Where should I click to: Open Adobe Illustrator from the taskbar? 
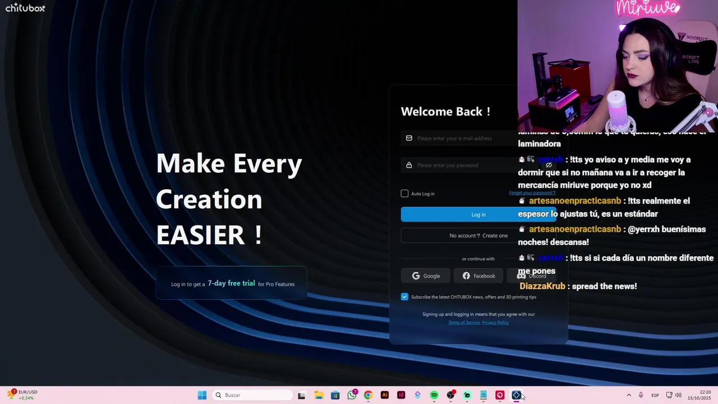tap(384, 395)
